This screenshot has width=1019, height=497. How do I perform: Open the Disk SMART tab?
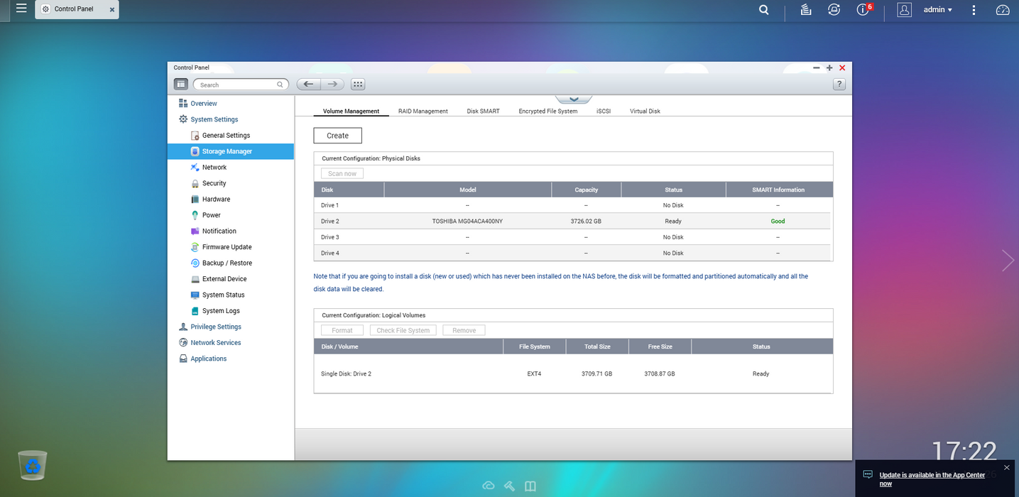(x=483, y=111)
